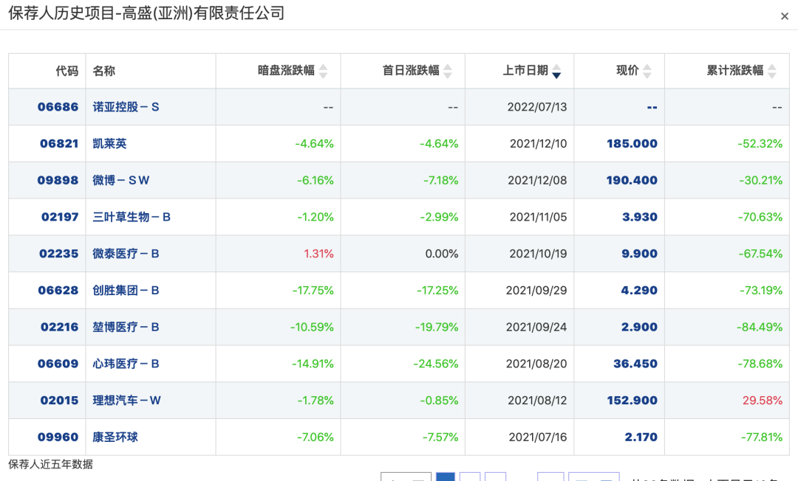
Task: Click the cumulative change -78.68%
Action: [760, 364]
